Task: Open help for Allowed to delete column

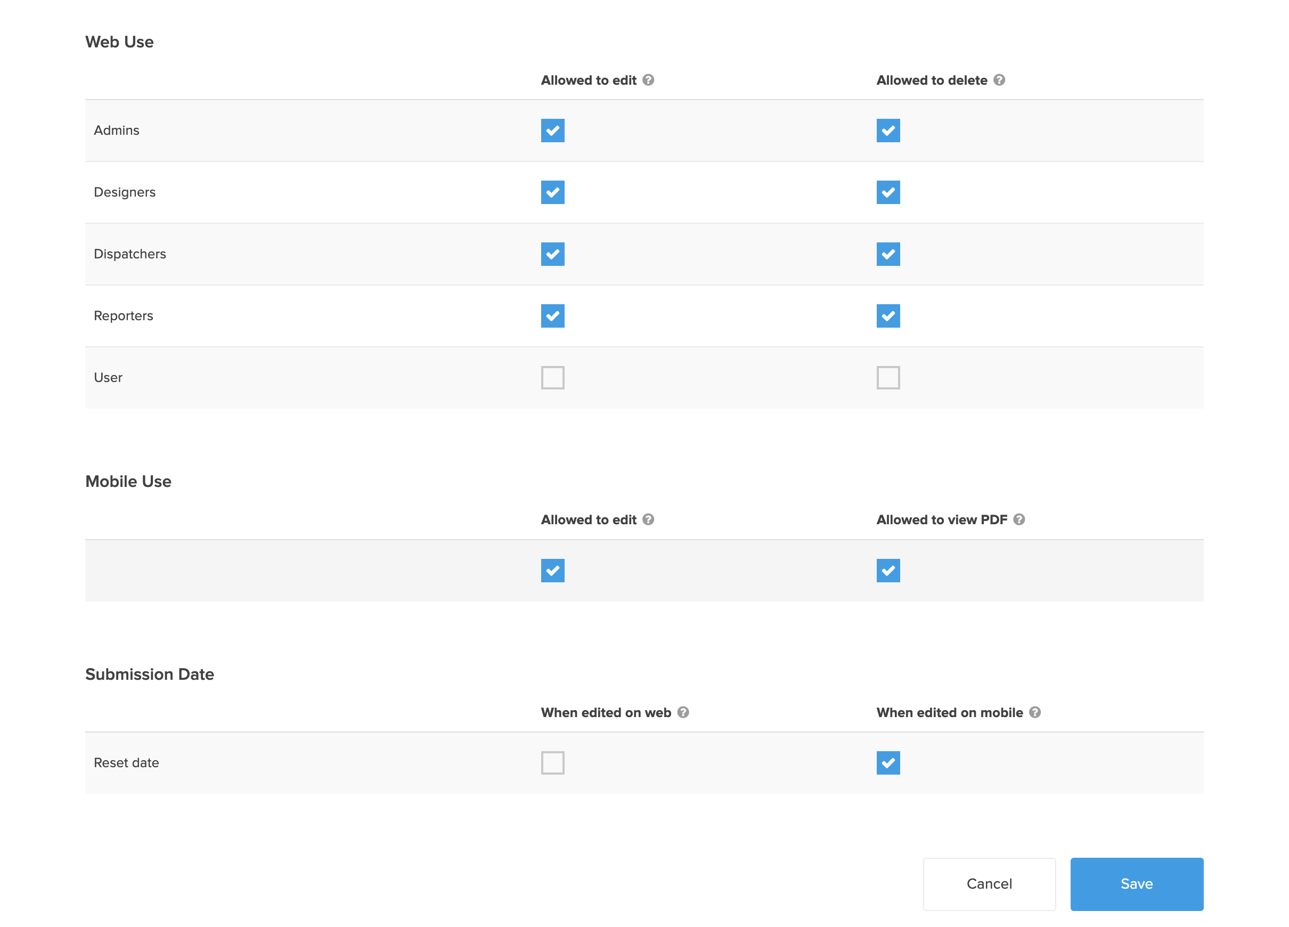Action: pos(999,80)
